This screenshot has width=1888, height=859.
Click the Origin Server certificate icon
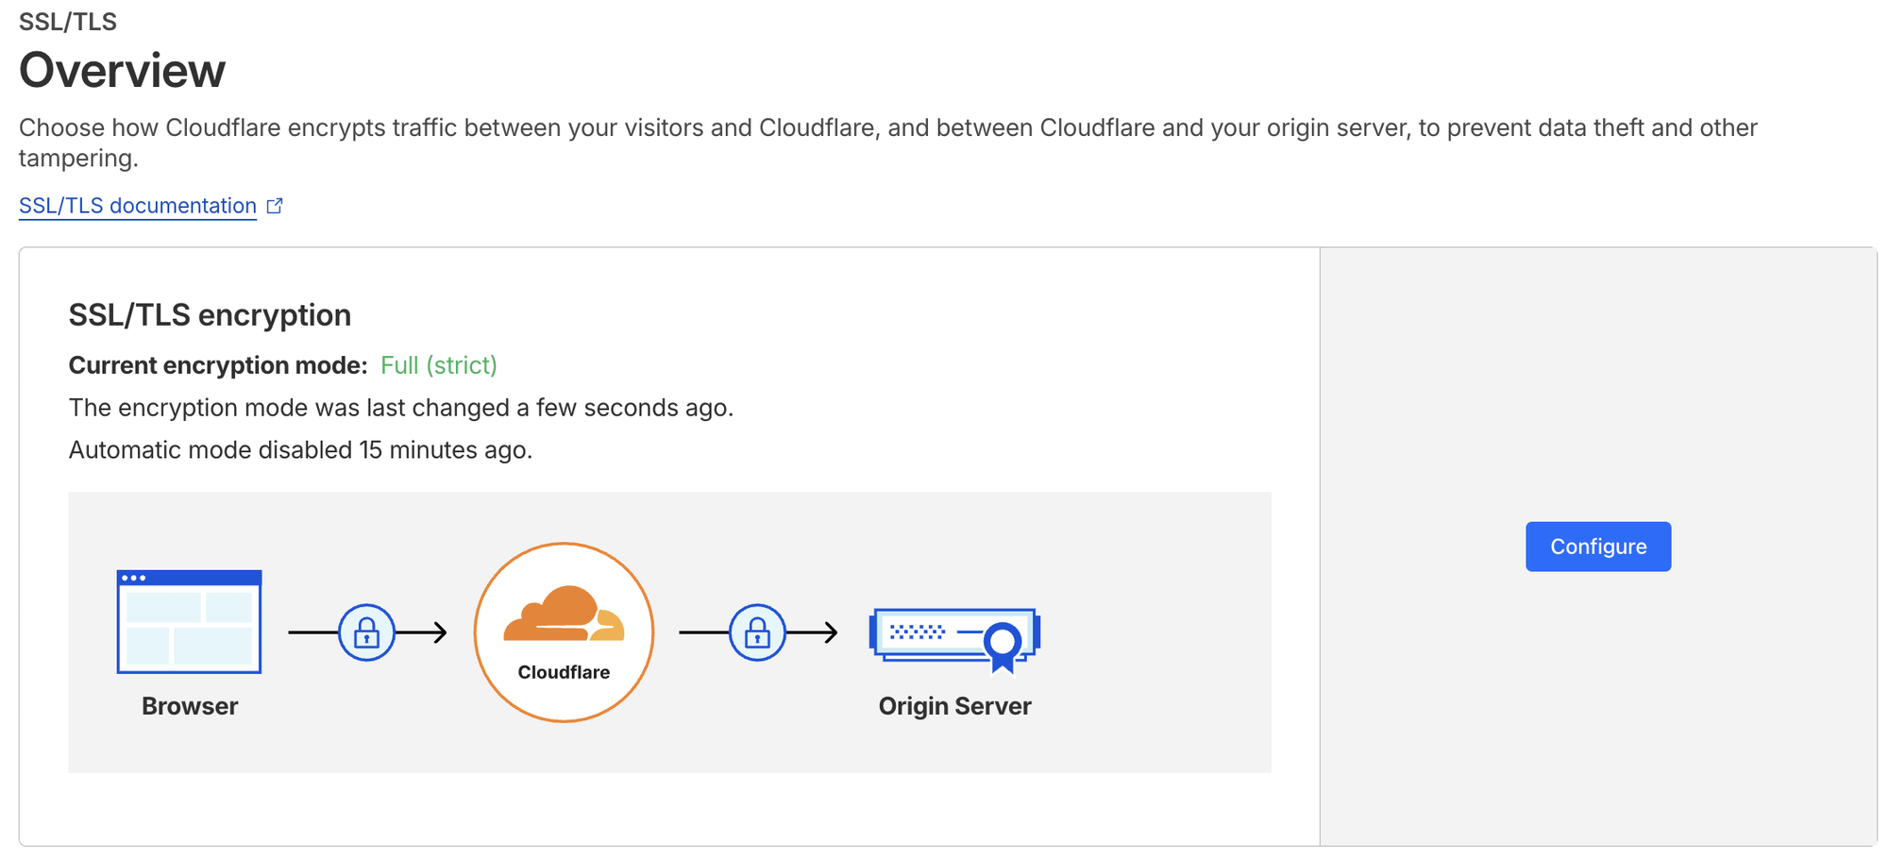click(x=954, y=638)
